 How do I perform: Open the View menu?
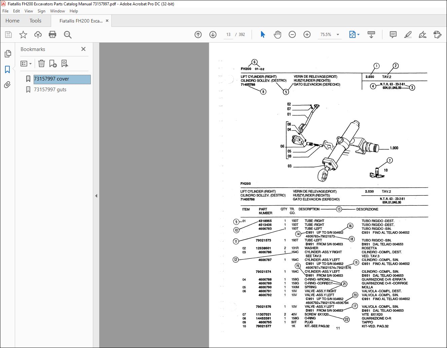tap(29, 11)
